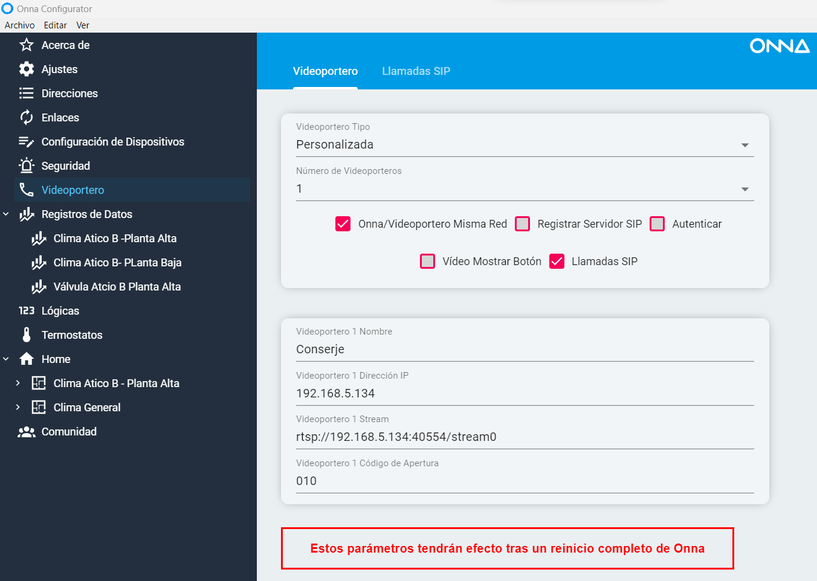Enable the Registrar Servidor SIP checkbox
This screenshot has width=817, height=581.
(522, 224)
